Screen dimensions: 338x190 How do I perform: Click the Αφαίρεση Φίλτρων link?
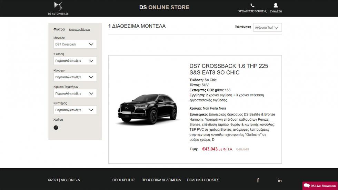[x=79, y=30]
